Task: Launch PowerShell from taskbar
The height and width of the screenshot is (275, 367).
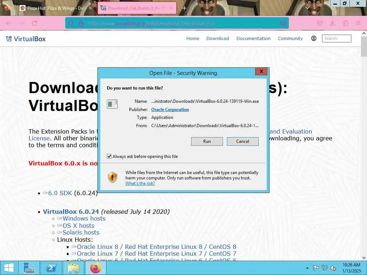Action: (51, 268)
